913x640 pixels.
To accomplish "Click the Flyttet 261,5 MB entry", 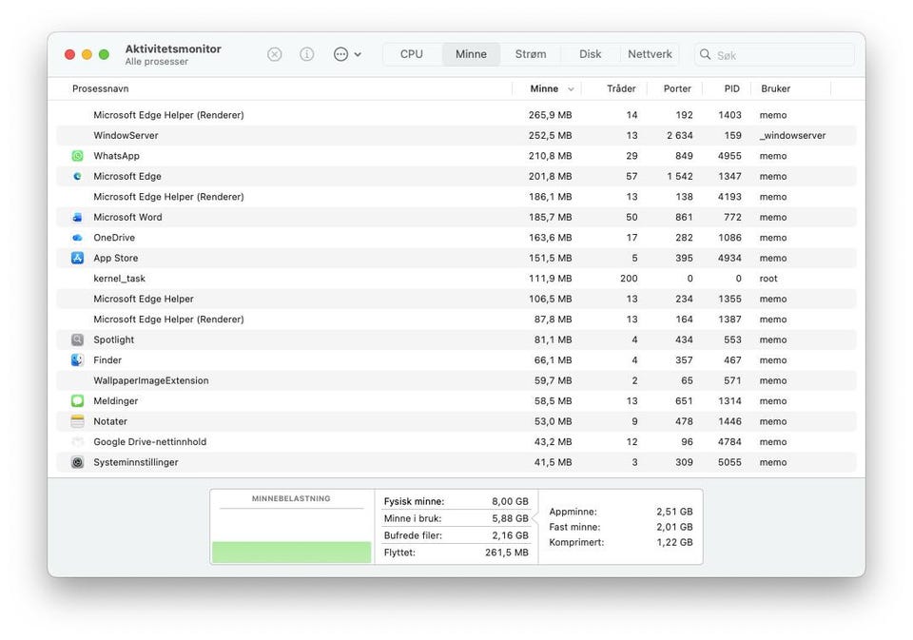I will [x=456, y=553].
